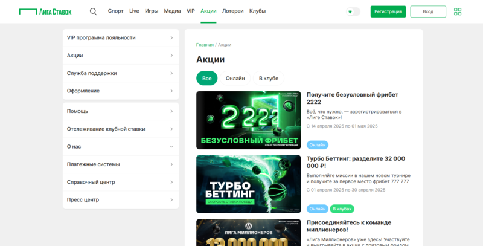
Task: Click 'Оформление' sidebar text
Action: (x=83, y=91)
